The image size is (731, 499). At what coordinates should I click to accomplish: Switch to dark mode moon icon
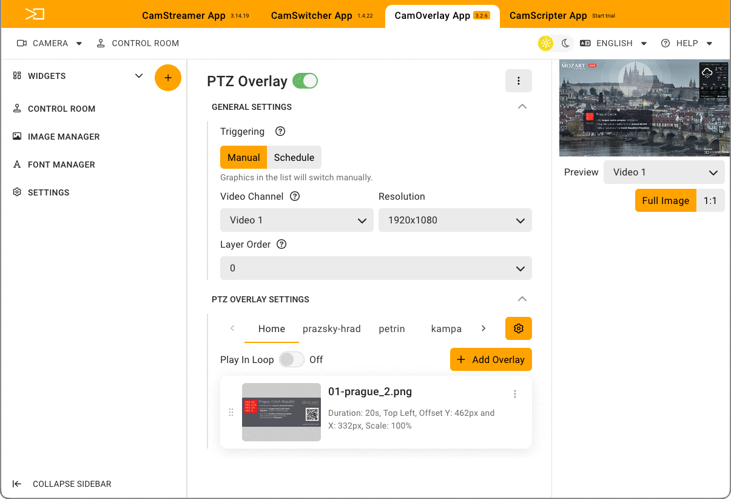point(565,43)
